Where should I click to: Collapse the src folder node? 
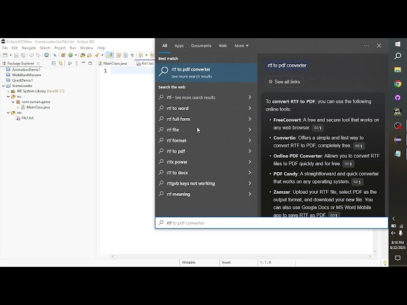pos(8,97)
